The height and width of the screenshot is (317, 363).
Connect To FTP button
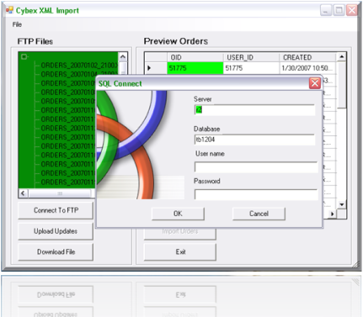point(56,210)
